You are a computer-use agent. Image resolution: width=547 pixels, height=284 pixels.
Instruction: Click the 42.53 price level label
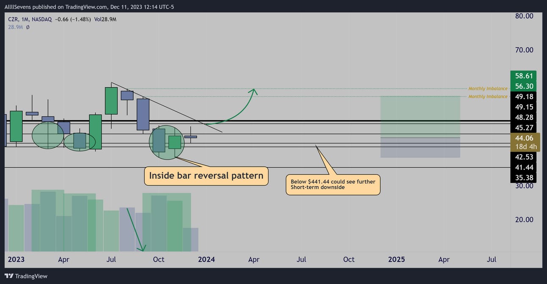click(x=524, y=157)
